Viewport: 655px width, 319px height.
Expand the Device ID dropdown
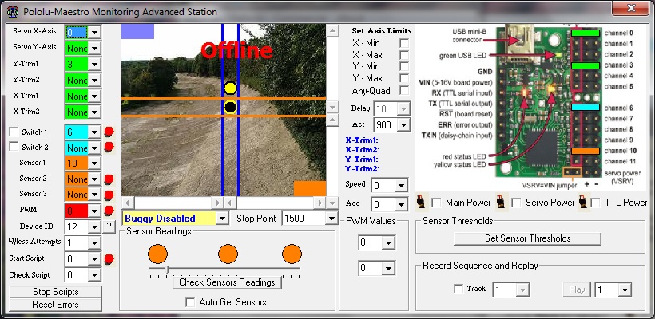coord(95,226)
